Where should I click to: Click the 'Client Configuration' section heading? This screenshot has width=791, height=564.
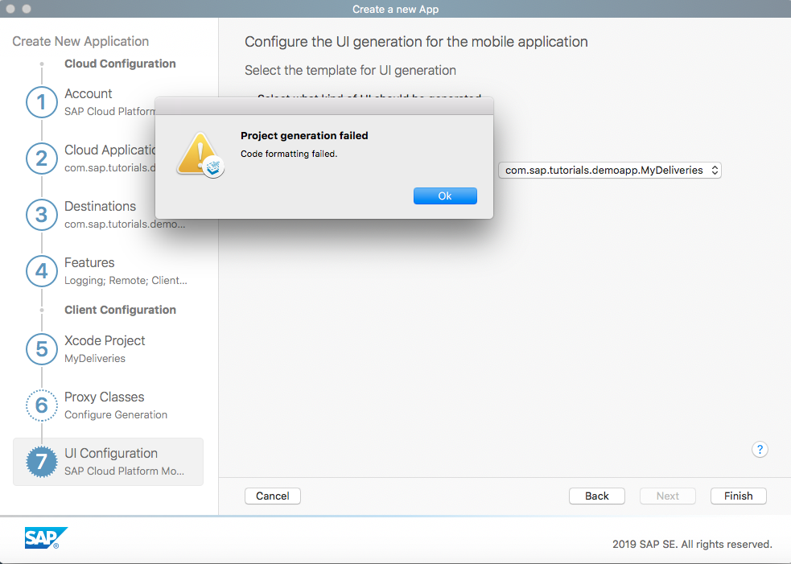120,310
